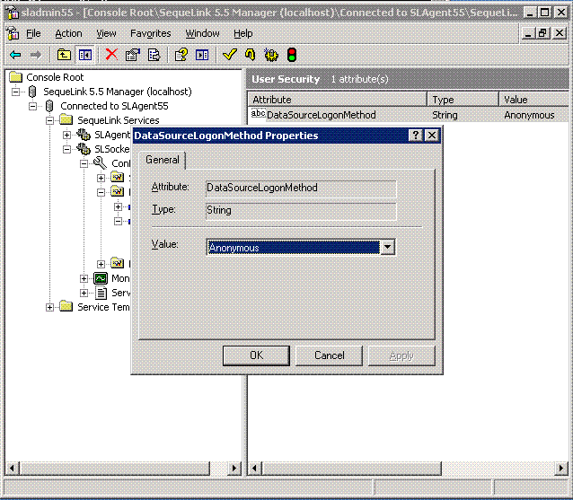Select SequeLink 5.5 Manager (localhost) tree item

click(x=118, y=92)
